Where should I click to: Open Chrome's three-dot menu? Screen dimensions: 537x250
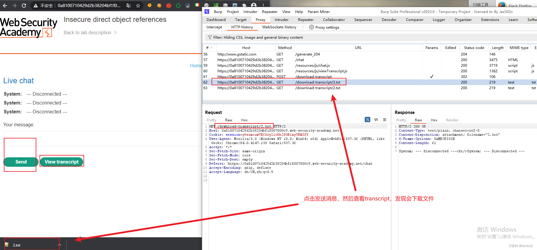pyautogui.click(x=263, y=5)
